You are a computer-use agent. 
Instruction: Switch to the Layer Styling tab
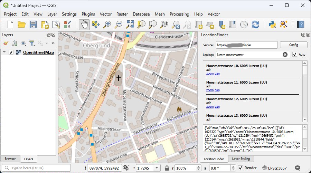[241, 159]
